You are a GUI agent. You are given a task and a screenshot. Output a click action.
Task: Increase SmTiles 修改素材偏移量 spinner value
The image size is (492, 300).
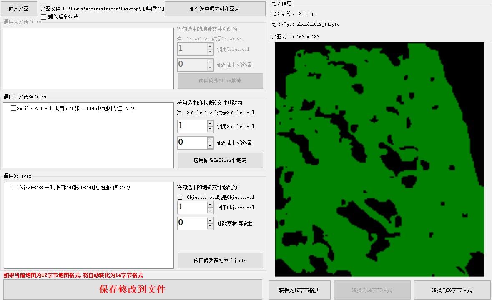210,140
